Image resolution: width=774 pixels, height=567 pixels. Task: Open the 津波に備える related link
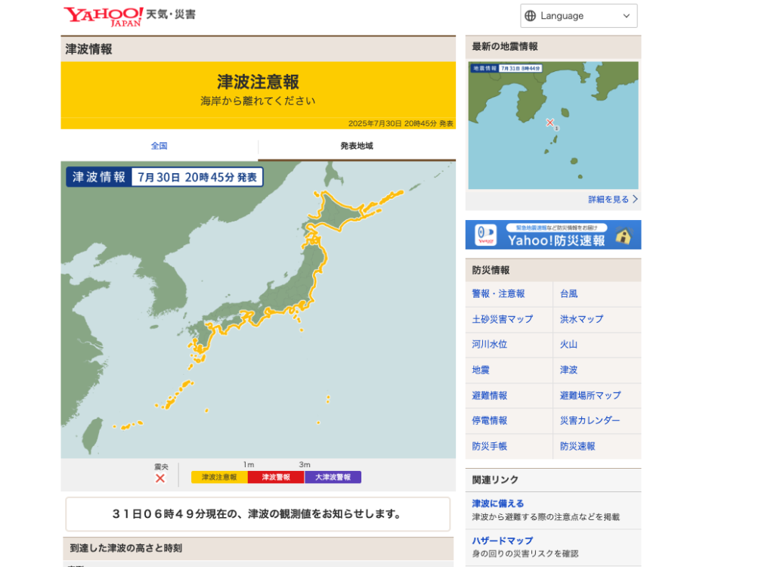coord(497,503)
